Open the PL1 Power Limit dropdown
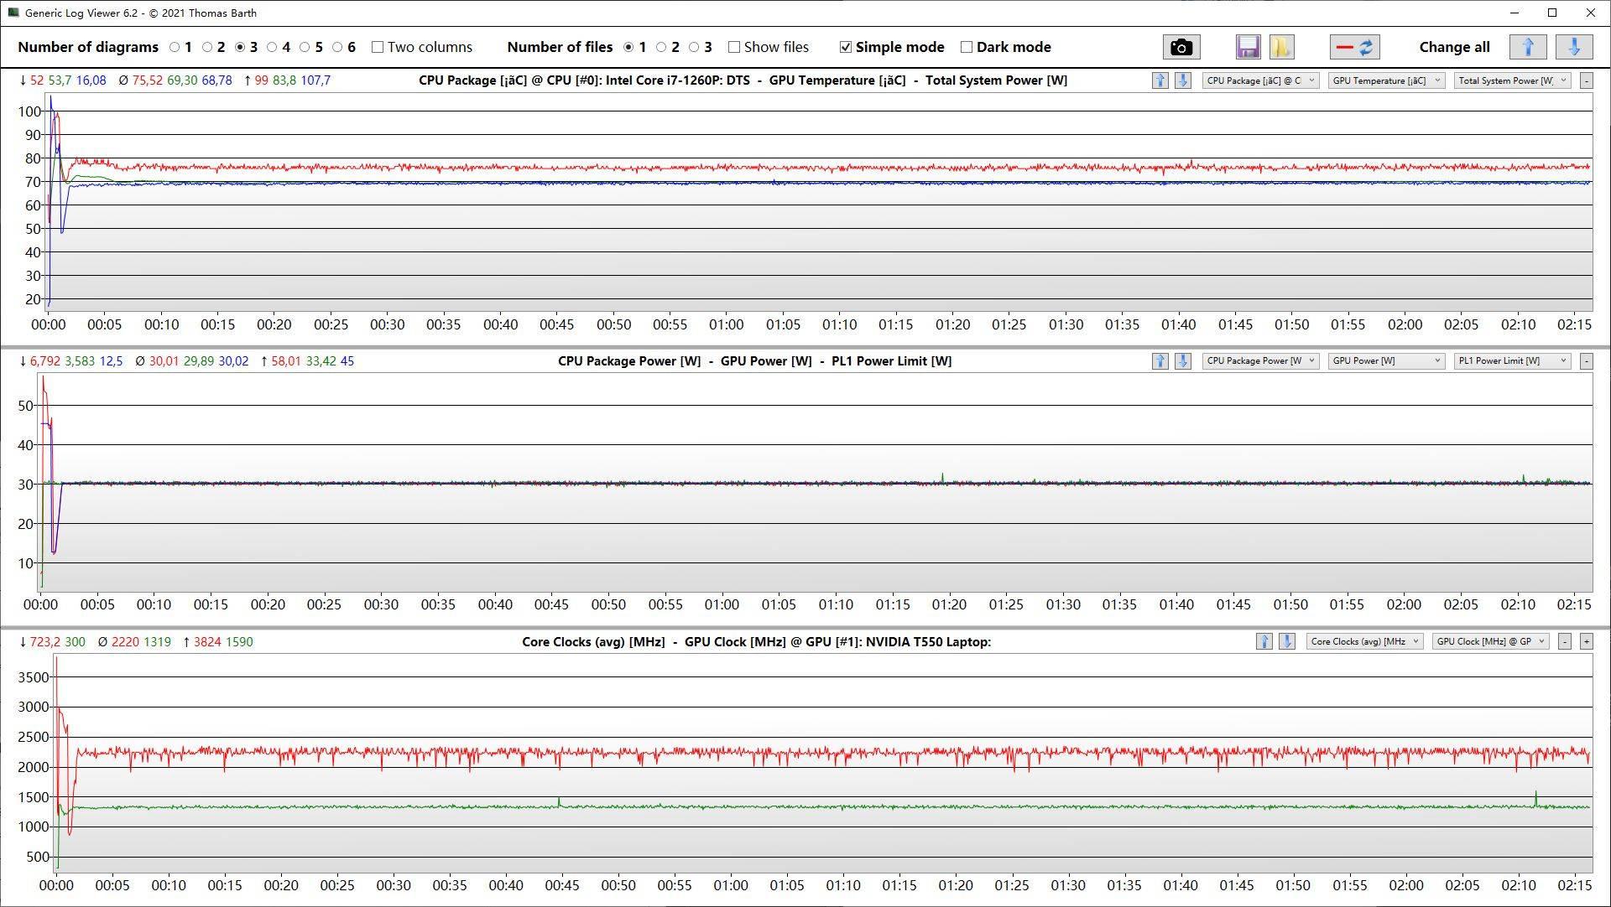 coord(1512,361)
